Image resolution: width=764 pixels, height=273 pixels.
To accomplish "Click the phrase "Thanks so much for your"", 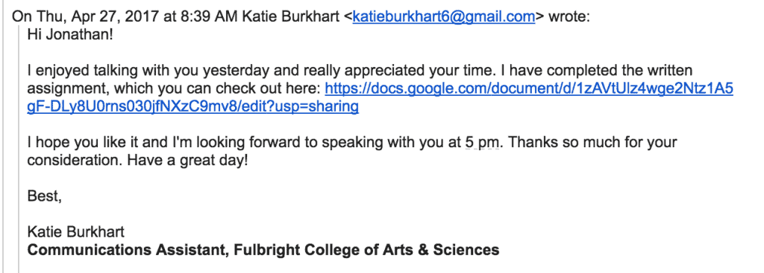I will 592,142.
